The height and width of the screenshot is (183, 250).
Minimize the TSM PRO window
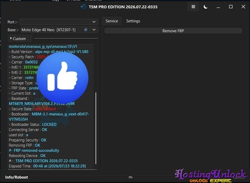coord(218,7)
